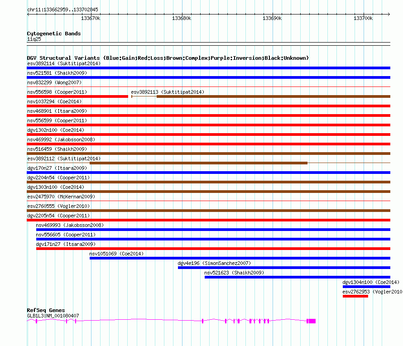The width and height of the screenshot is (403, 346).
Task: Click the 133700k ruler position label
Action: pos(363,18)
